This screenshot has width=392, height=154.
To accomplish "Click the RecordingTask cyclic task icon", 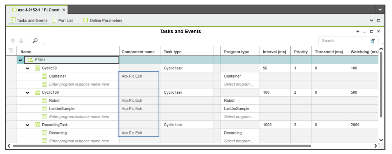I will coord(37,125).
